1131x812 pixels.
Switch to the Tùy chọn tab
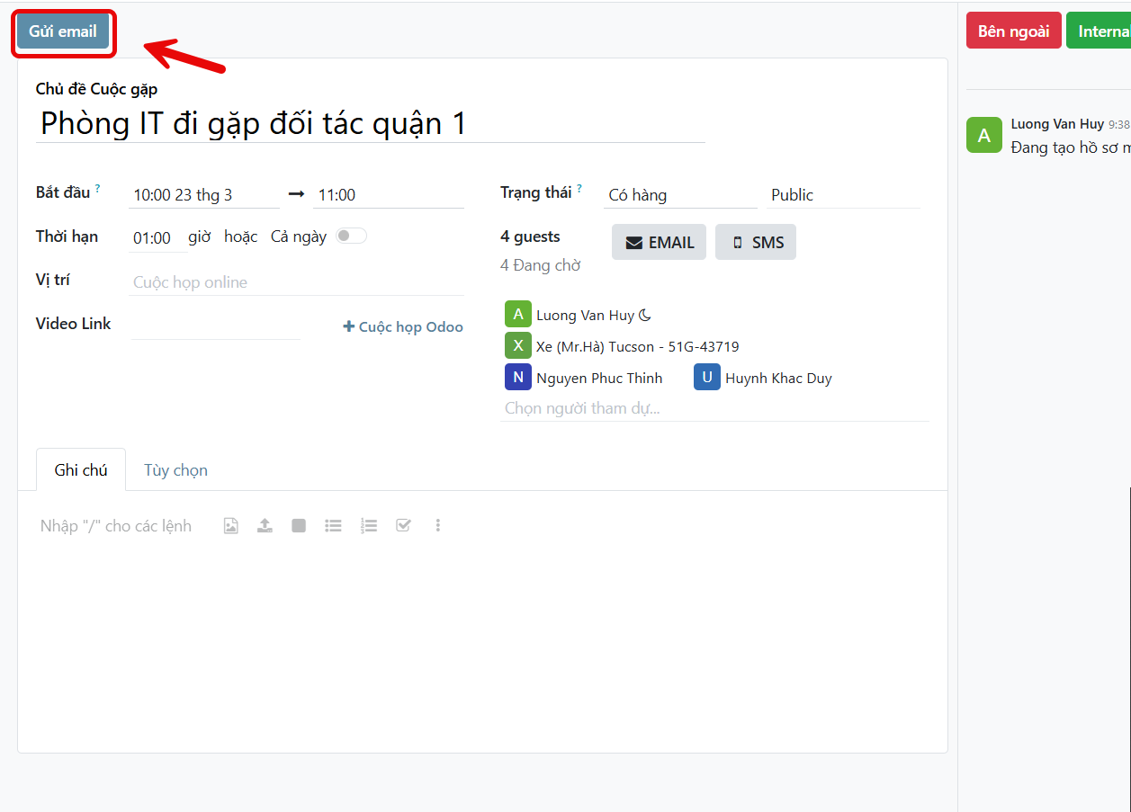(x=175, y=470)
